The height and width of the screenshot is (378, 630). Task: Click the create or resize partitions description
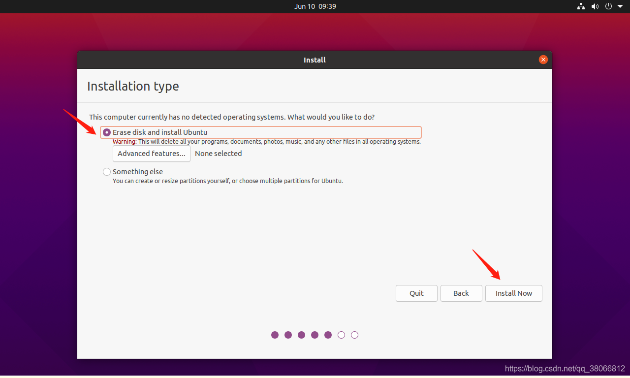click(228, 181)
